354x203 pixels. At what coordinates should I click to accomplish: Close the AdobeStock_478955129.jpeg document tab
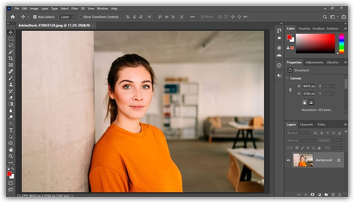point(93,26)
